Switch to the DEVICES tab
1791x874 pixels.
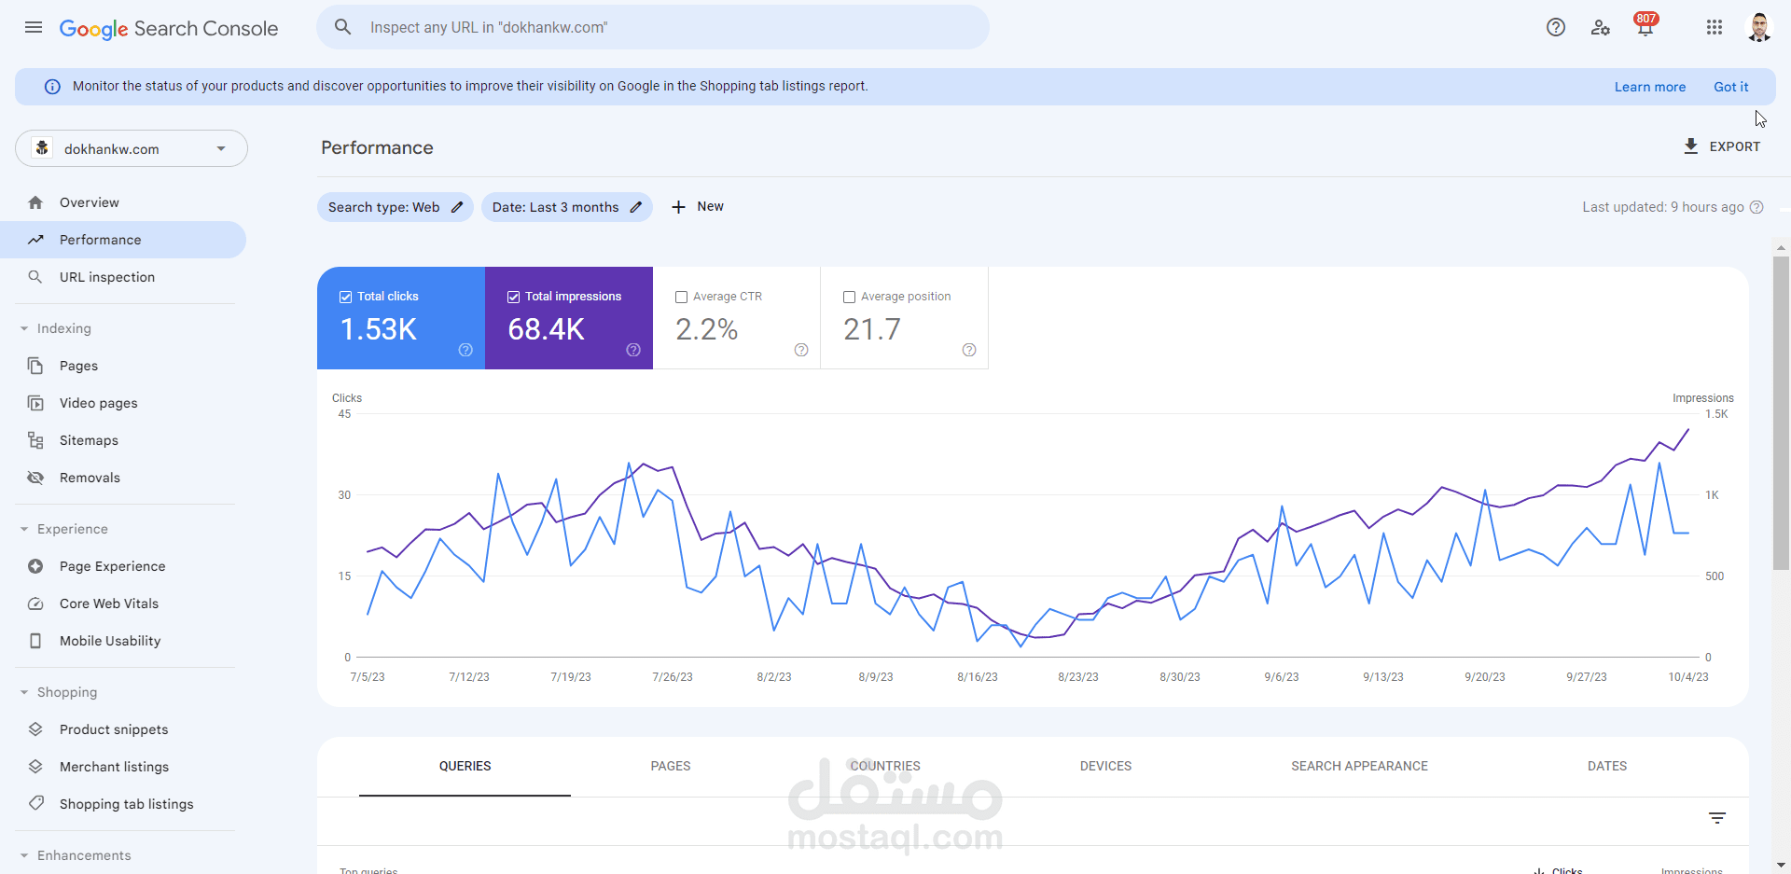tap(1105, 766)
